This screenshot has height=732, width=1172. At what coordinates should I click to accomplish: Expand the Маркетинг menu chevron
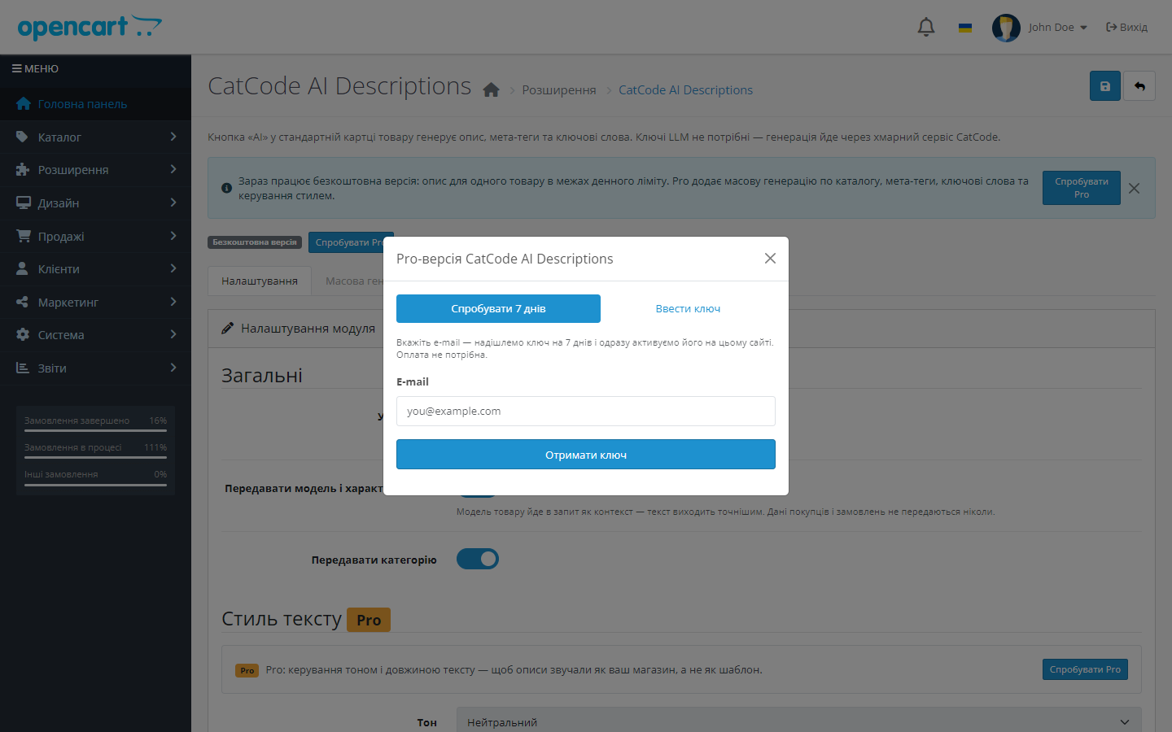pyautogui.click(x=173, y=302)
